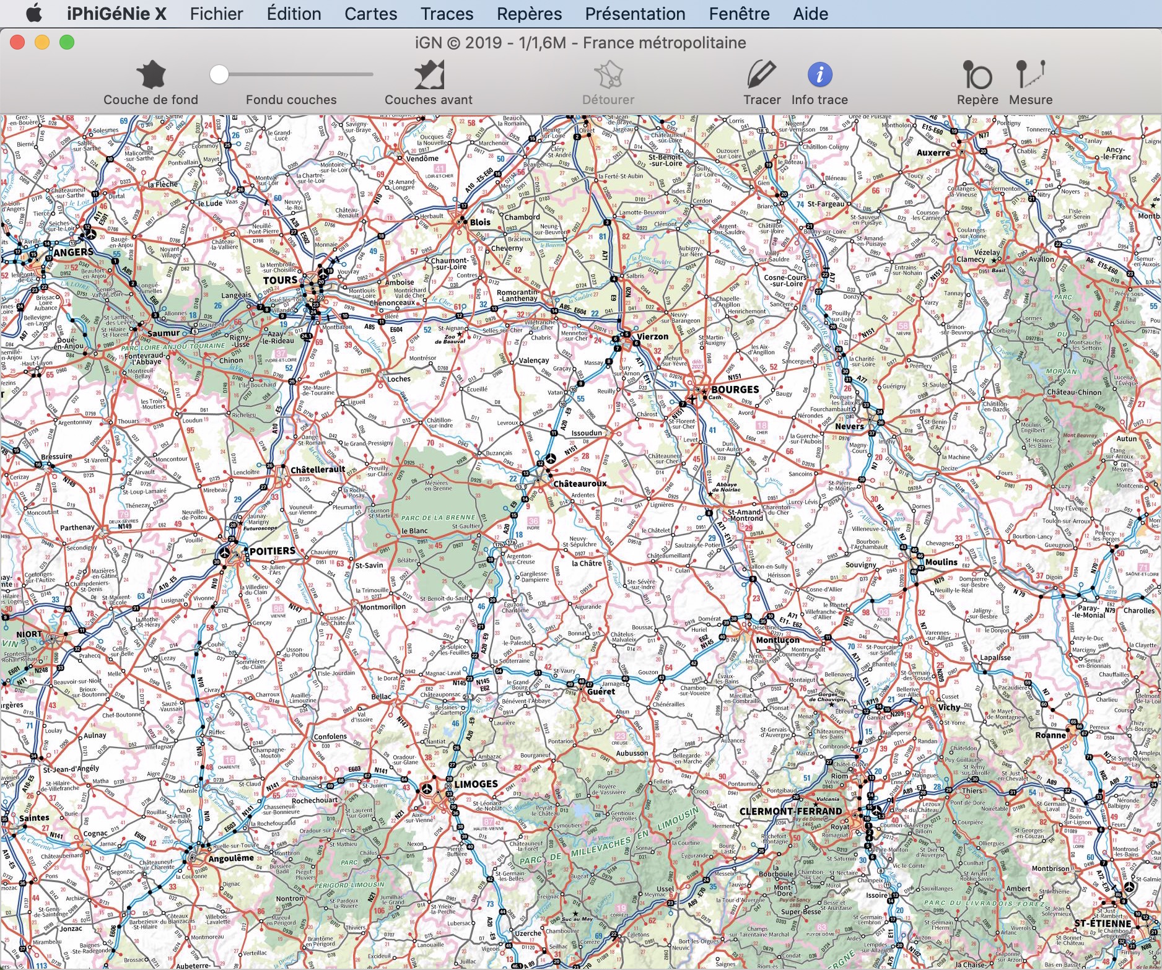Click Issoudun label on map
The image size is (1162, 970).
(587, 433)
